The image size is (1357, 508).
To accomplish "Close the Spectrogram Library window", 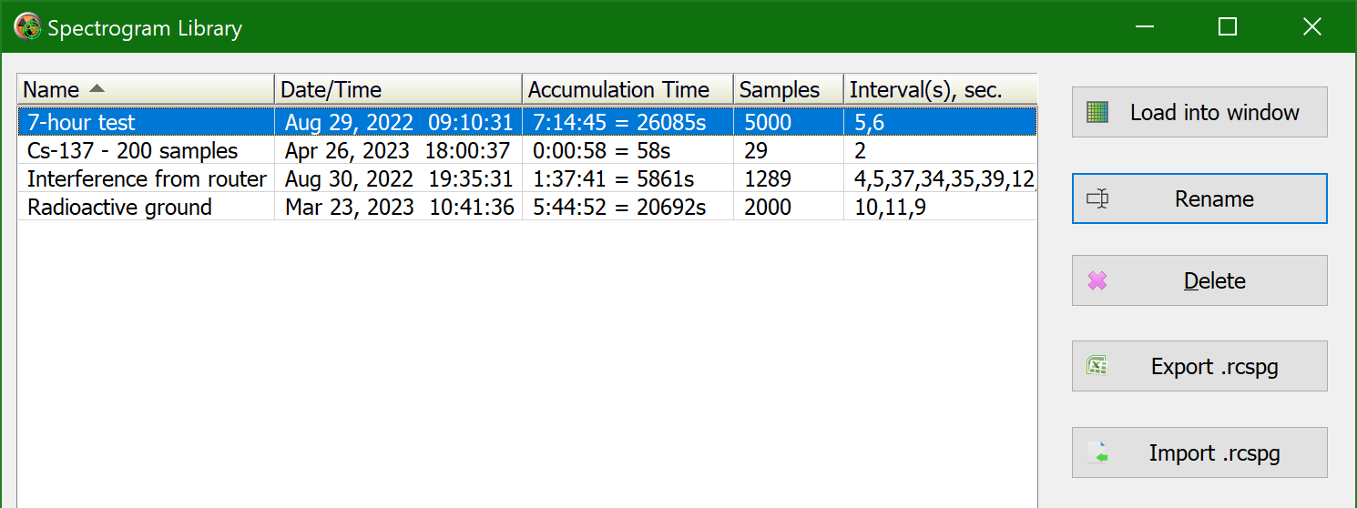I will pos(1311,27).
